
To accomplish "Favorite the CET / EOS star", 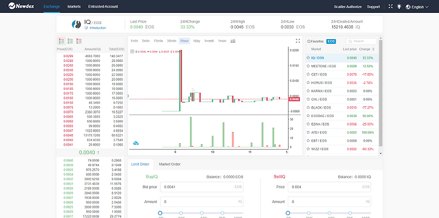I will [308, 75].
